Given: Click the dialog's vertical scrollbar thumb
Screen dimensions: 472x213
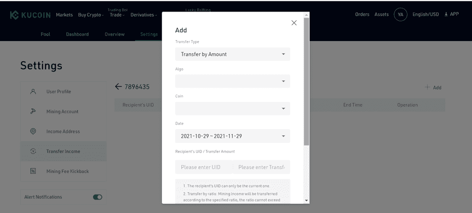Looking at the screenshot, I should 307,81.
